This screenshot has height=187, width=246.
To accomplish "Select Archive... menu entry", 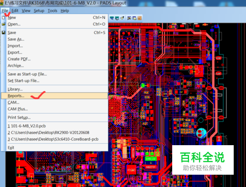I will coord(55,65).
